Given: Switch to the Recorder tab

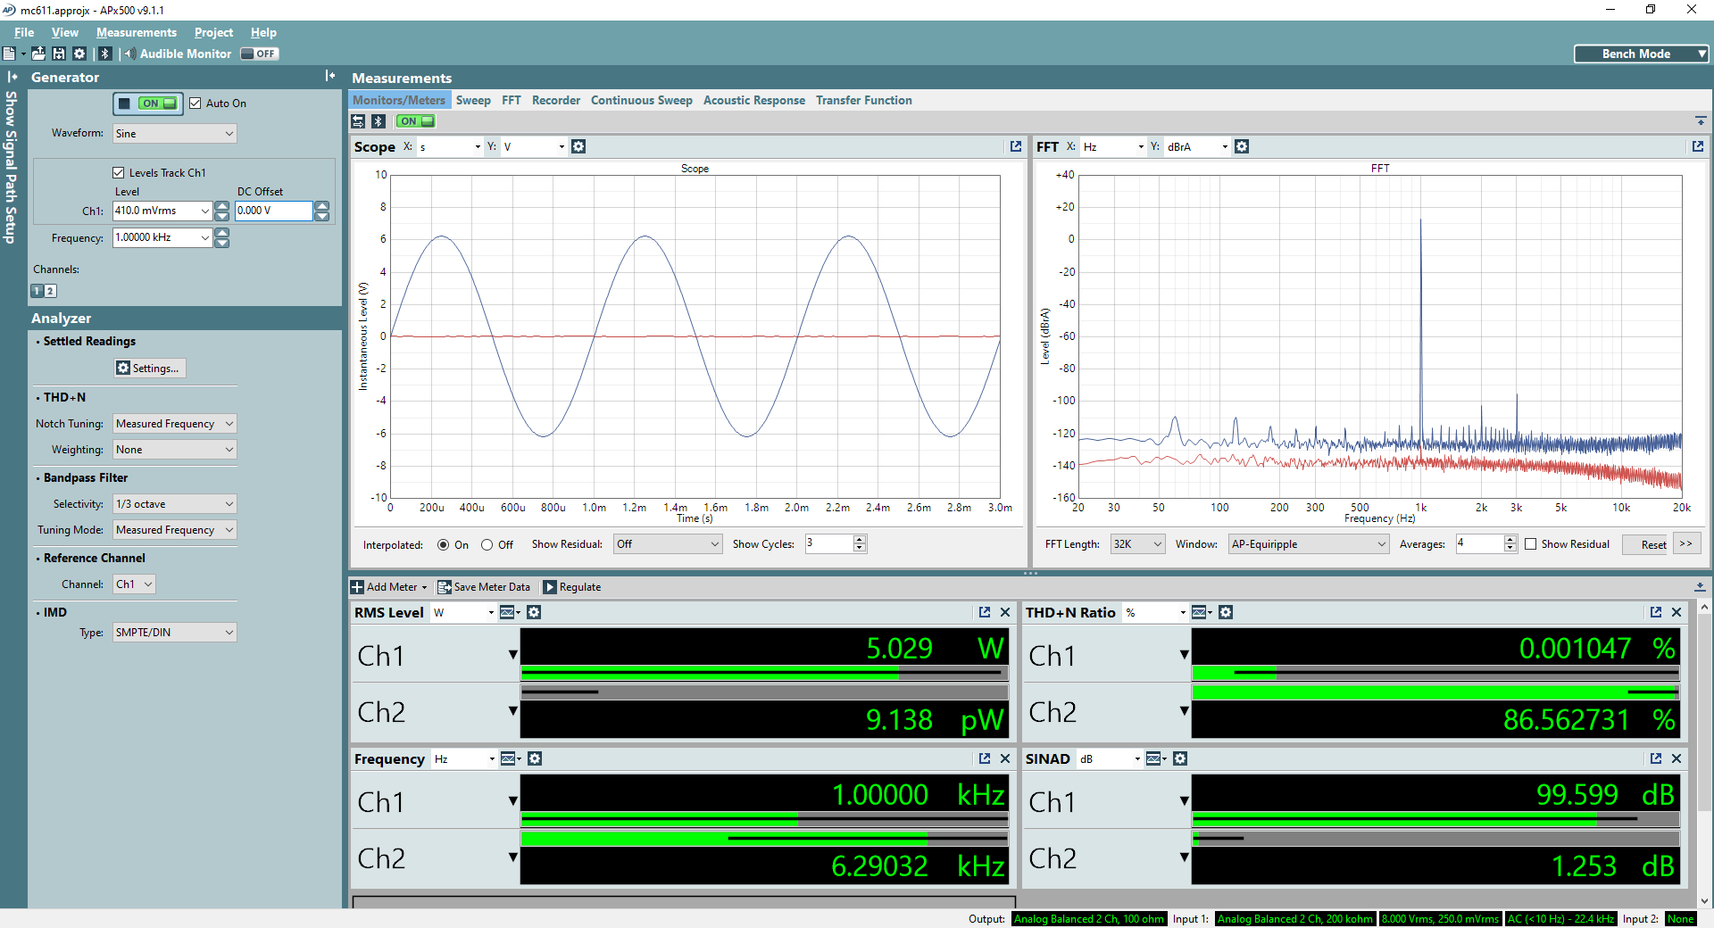Looking at the screenshot, I should click(556, 100).
